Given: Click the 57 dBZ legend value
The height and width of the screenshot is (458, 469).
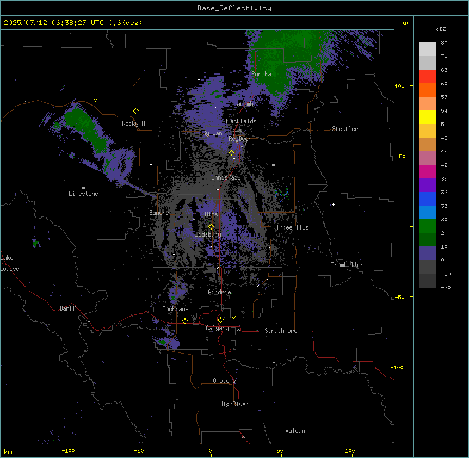Looking at the screenshot, I should pyautogui.click(x=444, y=97).
